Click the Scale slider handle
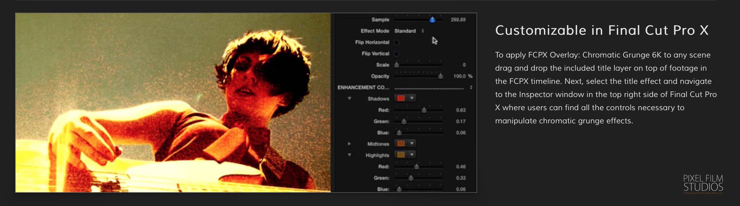The height and width of the screenshot is (206, 740). coord(397,65)
